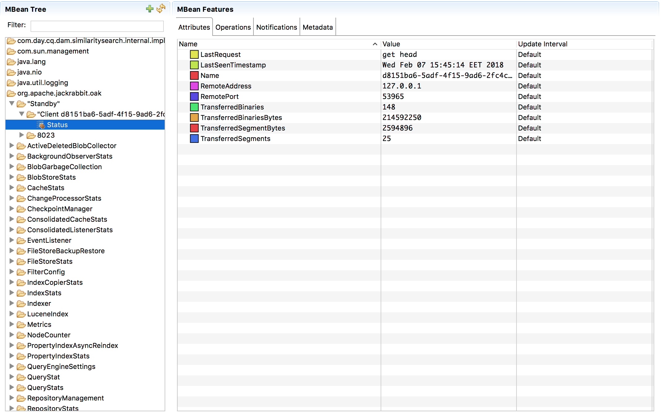
Task: Click the Status MBean gear icon
Action: tap(41, 125)
